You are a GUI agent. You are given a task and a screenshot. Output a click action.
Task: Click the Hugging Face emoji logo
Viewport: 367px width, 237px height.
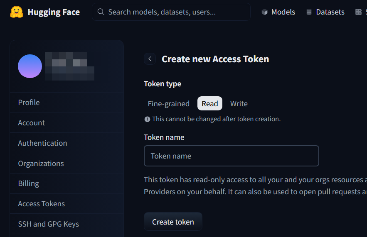point(17,12)
